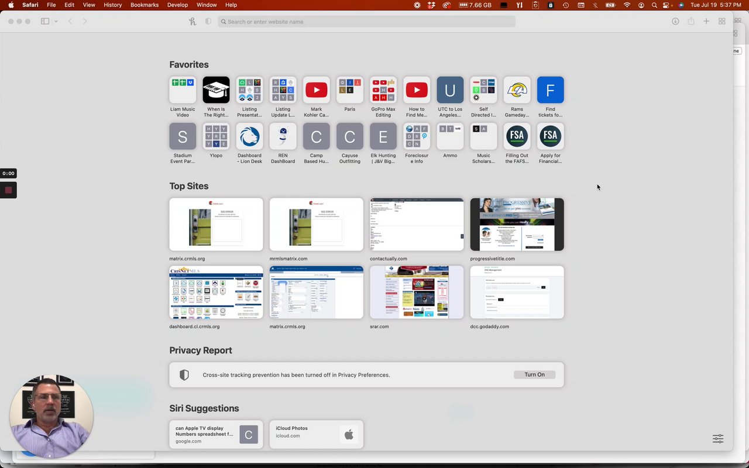This screenshot has width=749, height=468.
Task: Open the History menu
Action: pyautogui.click(x=112, y=5)
